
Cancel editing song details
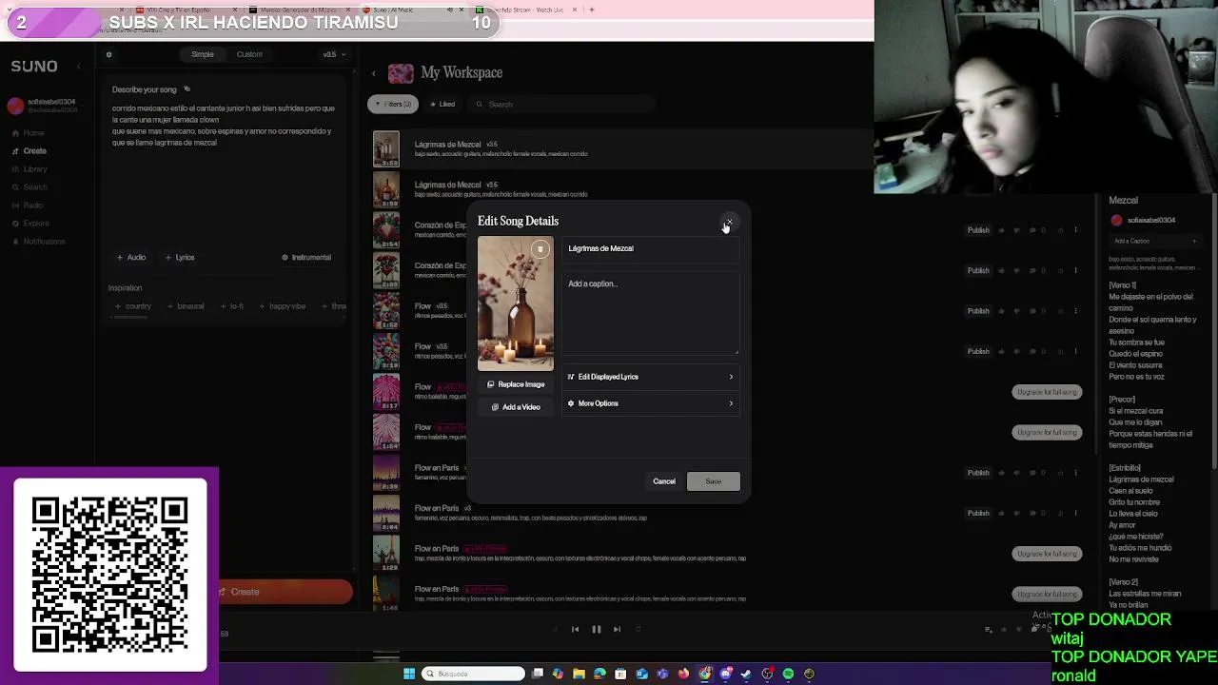point(664,481)
